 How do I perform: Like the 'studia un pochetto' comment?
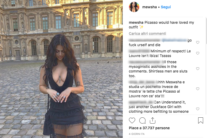[198, 89]
